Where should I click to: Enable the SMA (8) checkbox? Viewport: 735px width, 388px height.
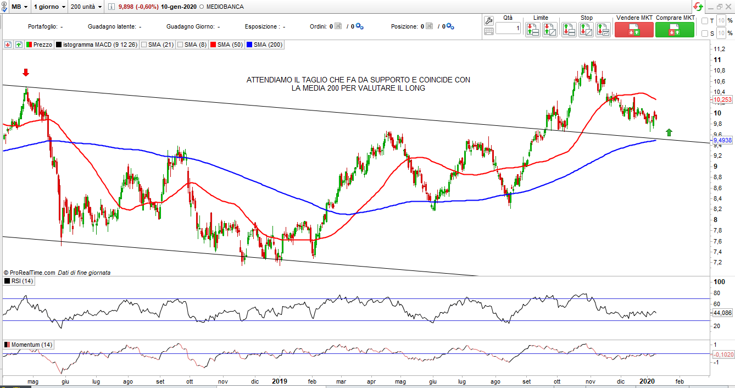(x=180, y=45)
